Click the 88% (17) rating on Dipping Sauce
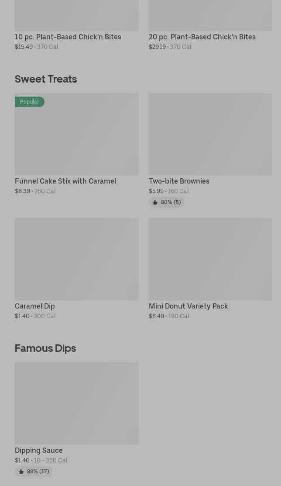 coord(38,472)
